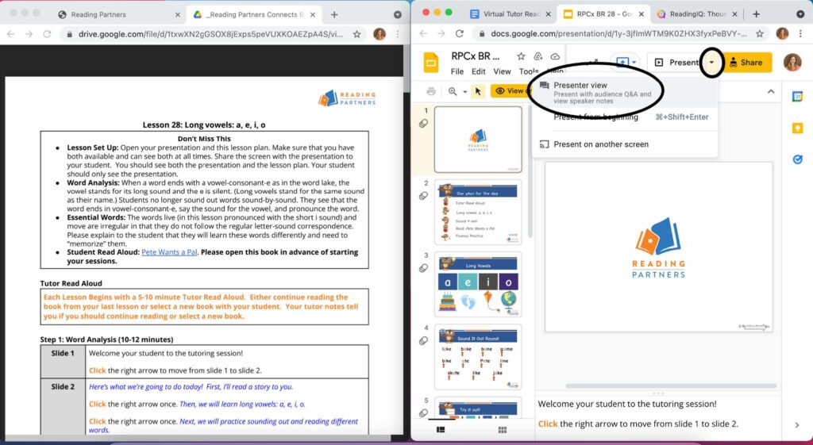Open zoom level dropdown arrow
The width and height of the screenshot is (813, 445).
click(x=464, y=92)
